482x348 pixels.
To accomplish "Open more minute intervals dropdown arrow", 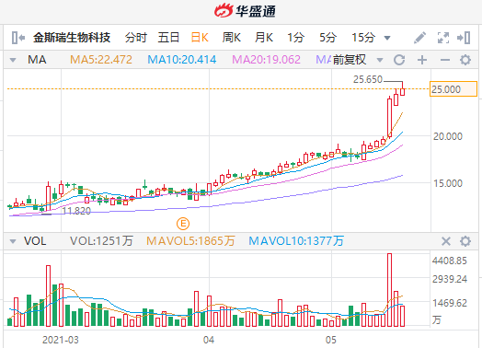I will [x=387, y=38].
